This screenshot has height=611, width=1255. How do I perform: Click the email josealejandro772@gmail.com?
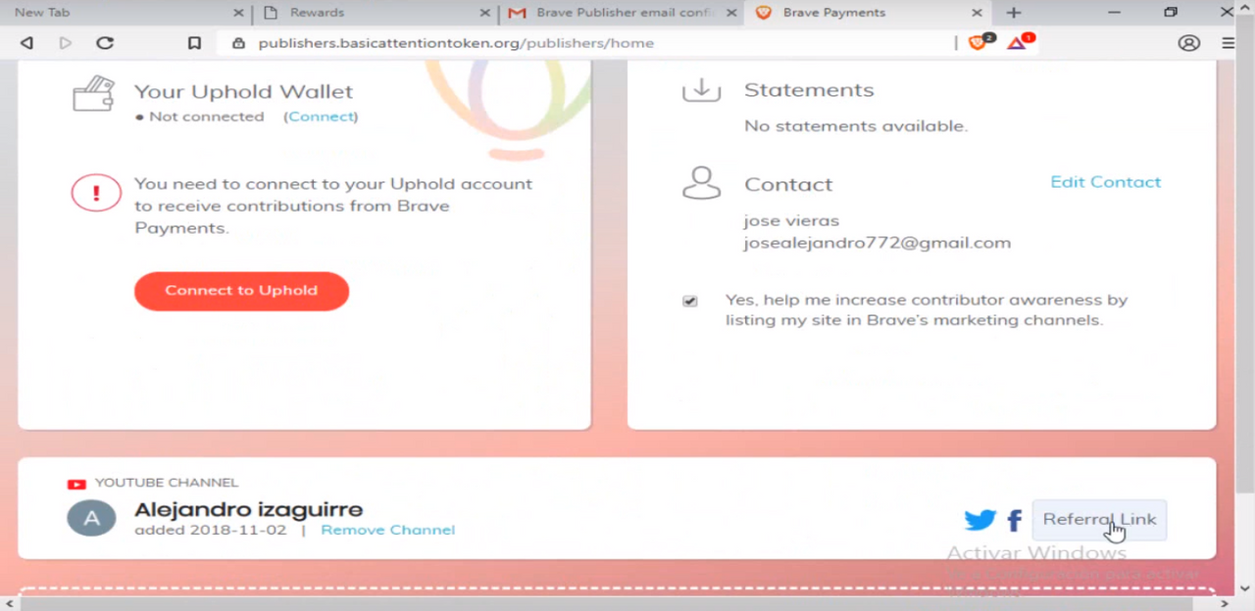pyautogui.click(x=877, y=243)
